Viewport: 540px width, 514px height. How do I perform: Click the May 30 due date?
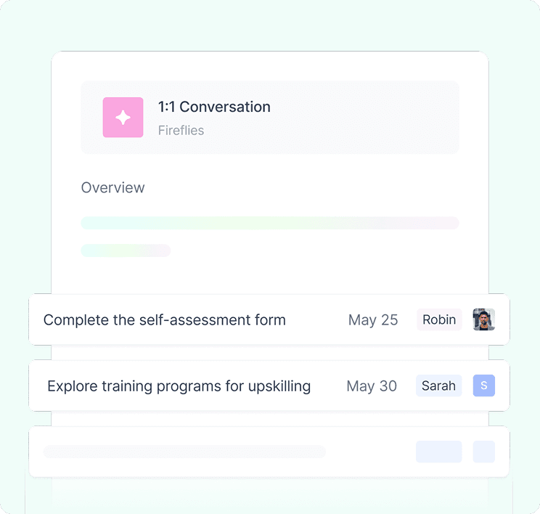click(372, 386)
